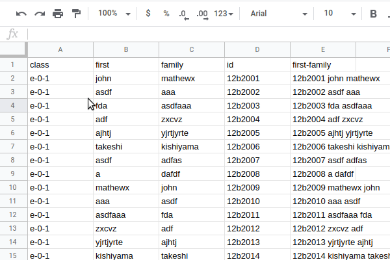Increase decimal places icon

[x=202, y=14]
